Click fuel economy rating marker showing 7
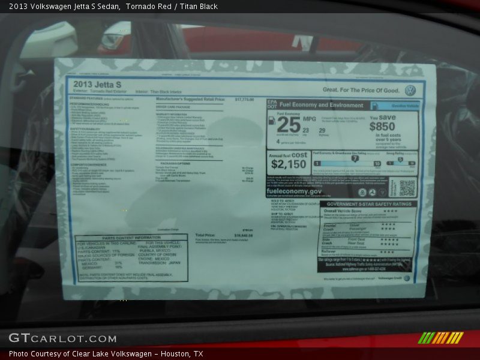This screenshot has height=360, width=480. [355, 158]
